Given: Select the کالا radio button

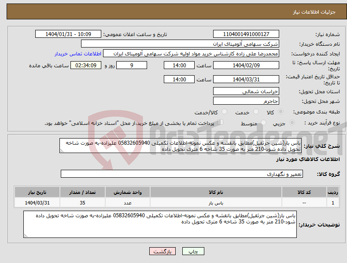Looking at the screenshot, I should point(281,112).
